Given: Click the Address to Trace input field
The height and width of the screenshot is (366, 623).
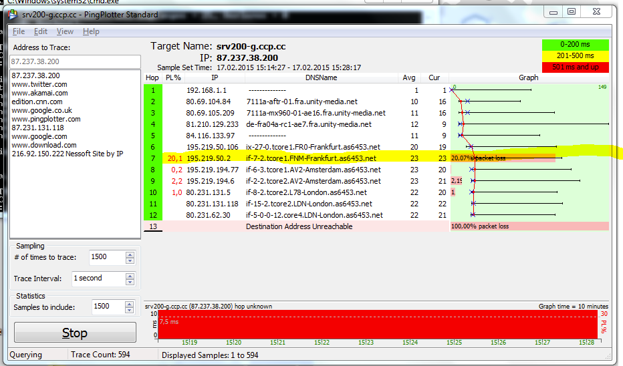Looking at the screenshot, I should click(74, 61).
